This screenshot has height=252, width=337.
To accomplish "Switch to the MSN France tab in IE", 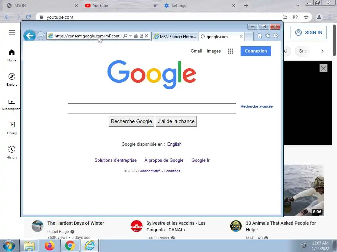I will 175,37.
